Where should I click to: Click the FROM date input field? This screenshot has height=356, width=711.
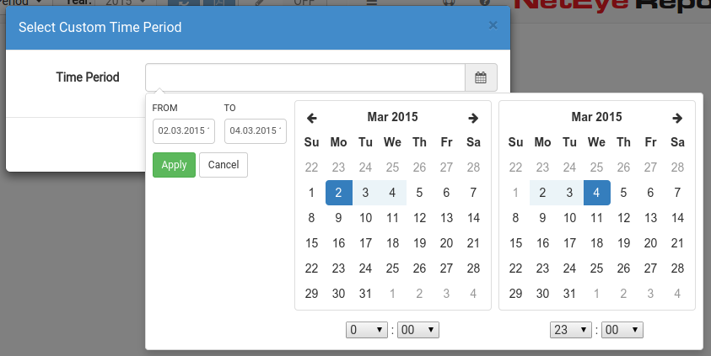pos(184,131)
